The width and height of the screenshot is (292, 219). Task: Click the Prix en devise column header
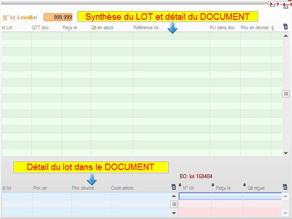pos(254,28)
